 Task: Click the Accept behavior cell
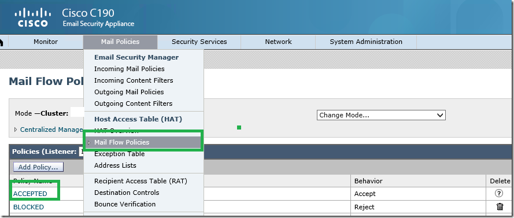click(x=365, y=194)
